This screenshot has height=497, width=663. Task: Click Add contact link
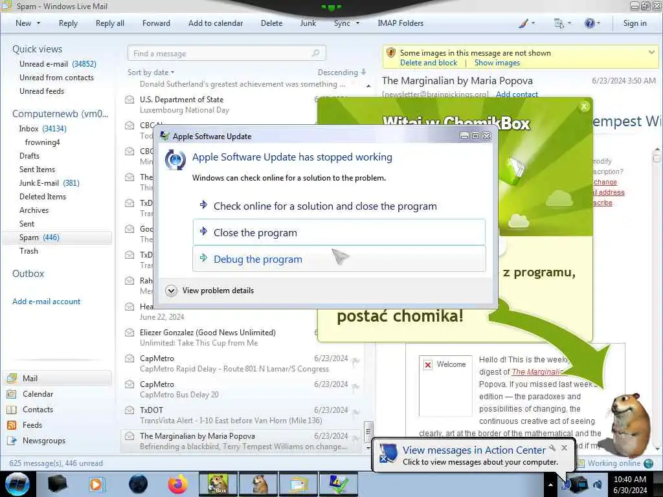point(517,94)
